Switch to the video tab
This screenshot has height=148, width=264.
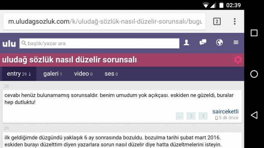[x=83, y=74]
